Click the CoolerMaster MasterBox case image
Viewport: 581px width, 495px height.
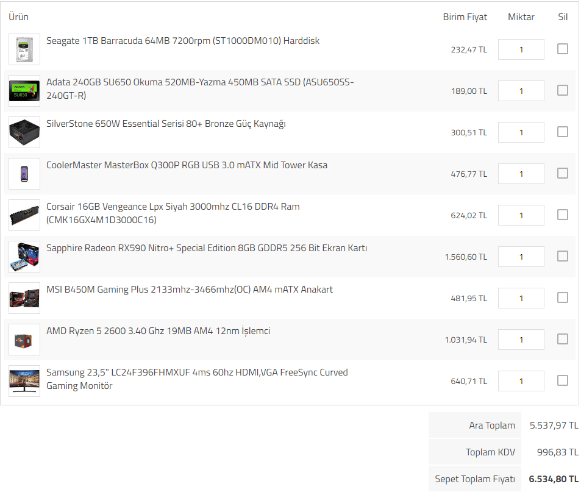coord(24,174)
